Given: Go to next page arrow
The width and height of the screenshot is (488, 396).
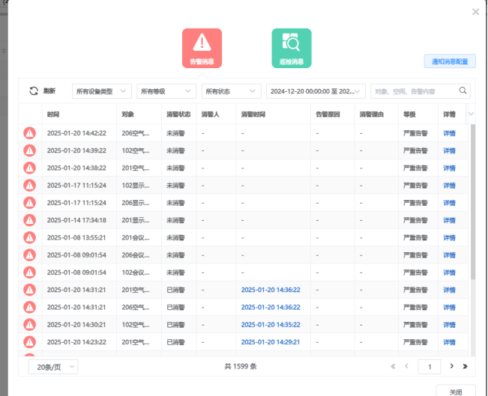Looking at the screenshot, I should (451, 366).
